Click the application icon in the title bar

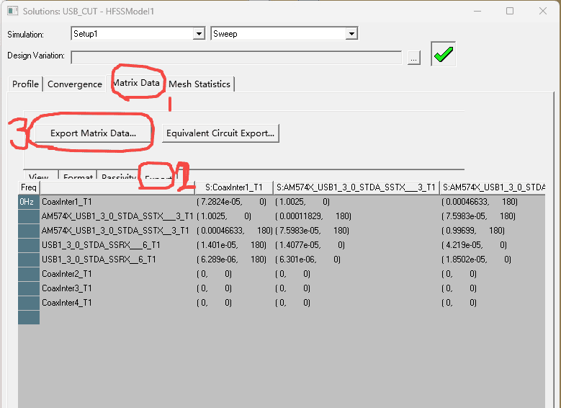click(x=12, y=12)
